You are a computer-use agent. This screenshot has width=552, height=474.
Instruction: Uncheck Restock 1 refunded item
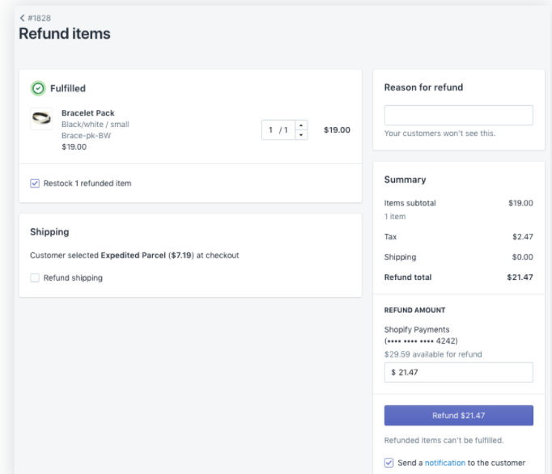(x=35, y=184)
